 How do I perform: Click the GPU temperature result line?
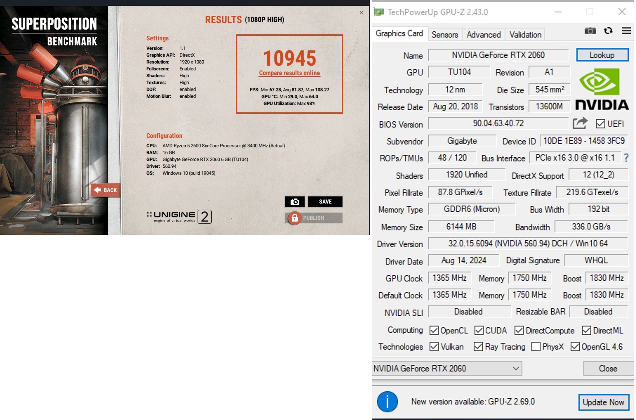(290, 97)
